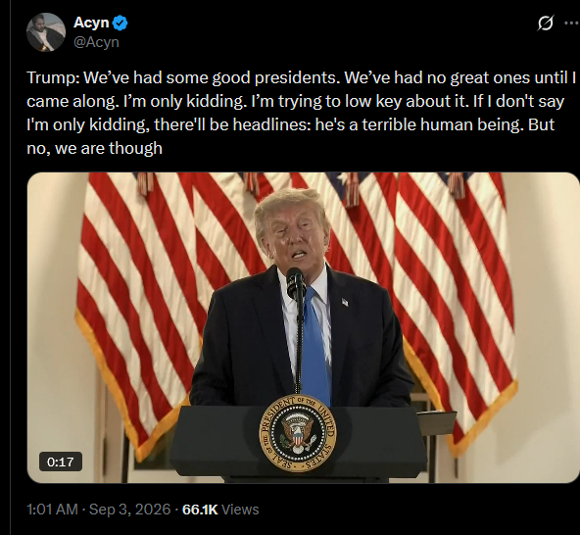Click Acyn's profile avatar picture
Image resolution: width=580 pixels, height=535 pixels.
[46, 32]
